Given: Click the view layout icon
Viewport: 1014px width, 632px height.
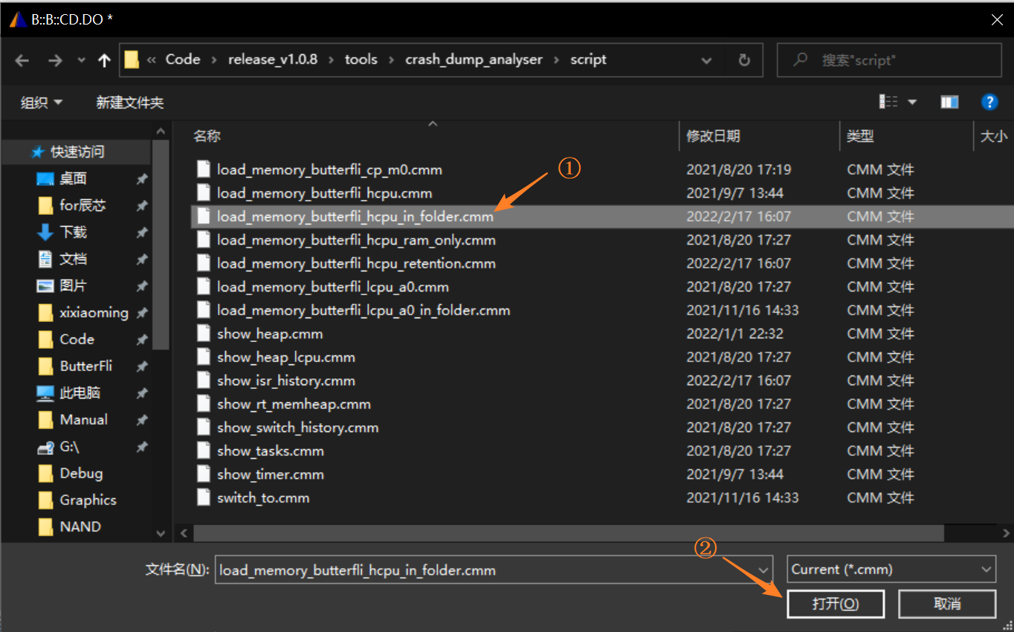Looking at the screenshot, I should (x=888, y=102).
